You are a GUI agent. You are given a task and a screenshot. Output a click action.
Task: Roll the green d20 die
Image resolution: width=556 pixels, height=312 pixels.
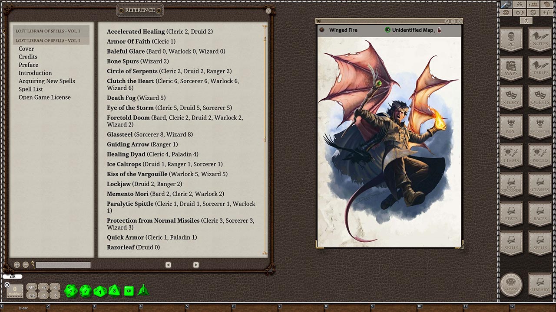pos(71,291)
